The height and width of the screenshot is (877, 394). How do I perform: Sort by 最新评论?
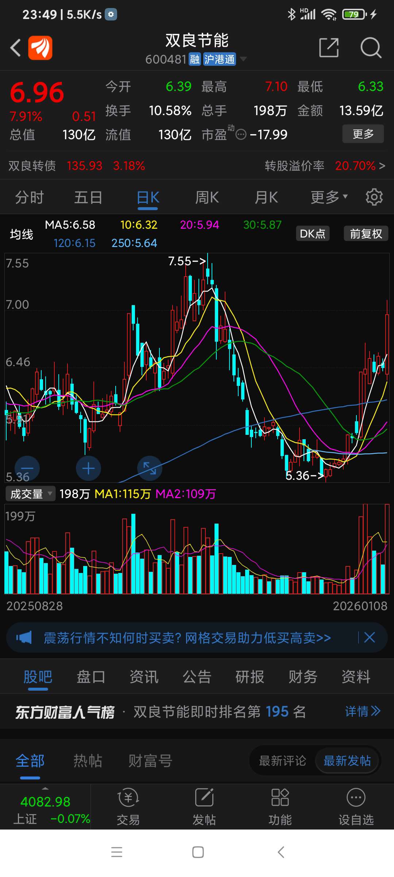tap(282, 761)
